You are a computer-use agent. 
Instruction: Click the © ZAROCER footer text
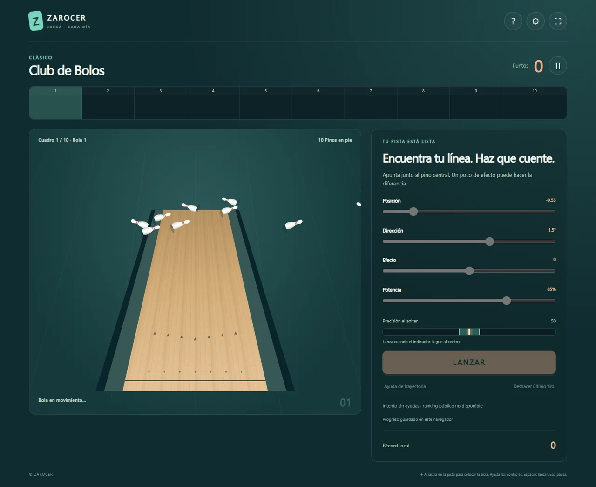(x=41, y=474)
